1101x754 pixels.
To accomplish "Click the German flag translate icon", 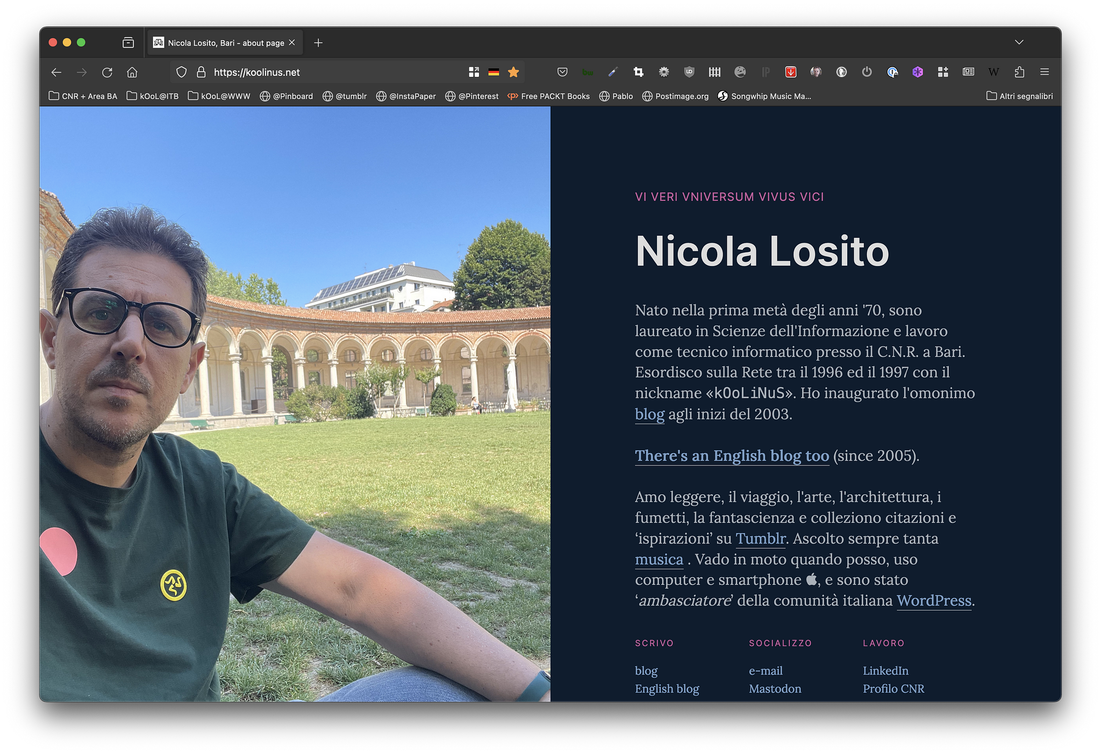I will (494, 72).
